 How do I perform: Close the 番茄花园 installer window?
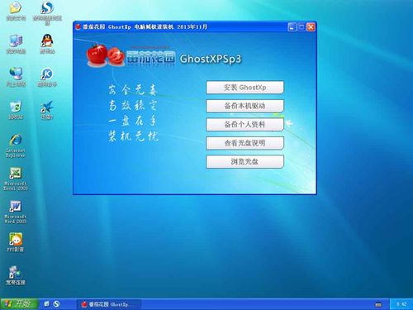[311, 27]
